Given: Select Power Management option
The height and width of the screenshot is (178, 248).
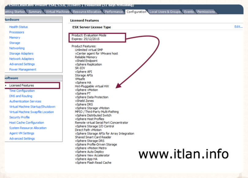Looking at the screenshot, I should click(x=23, y=69).
